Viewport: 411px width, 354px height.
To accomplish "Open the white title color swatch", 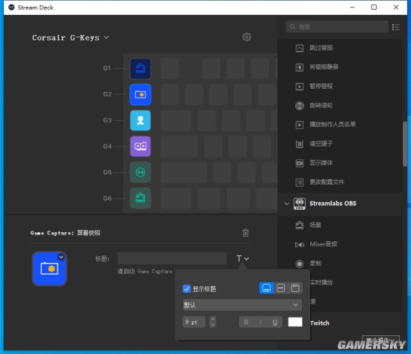I will (295, 322).
